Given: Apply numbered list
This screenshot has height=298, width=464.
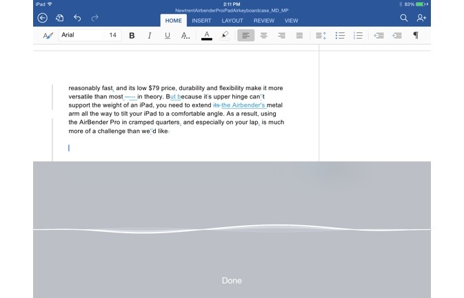Looking at the screenshot, I should [x=358, y=35].
